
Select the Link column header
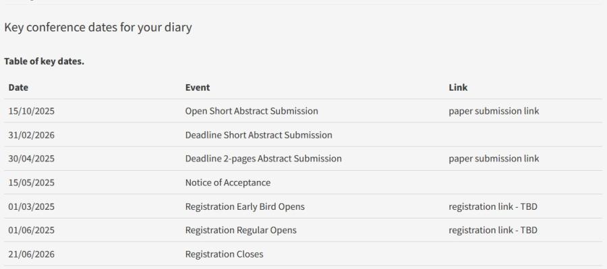tap(458, 87)
